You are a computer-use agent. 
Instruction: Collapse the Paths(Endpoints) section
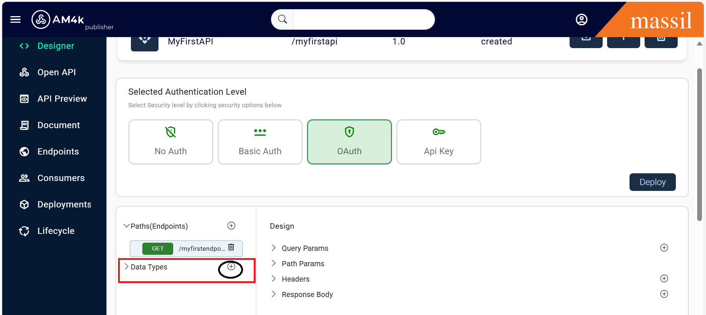coord(126,226)
